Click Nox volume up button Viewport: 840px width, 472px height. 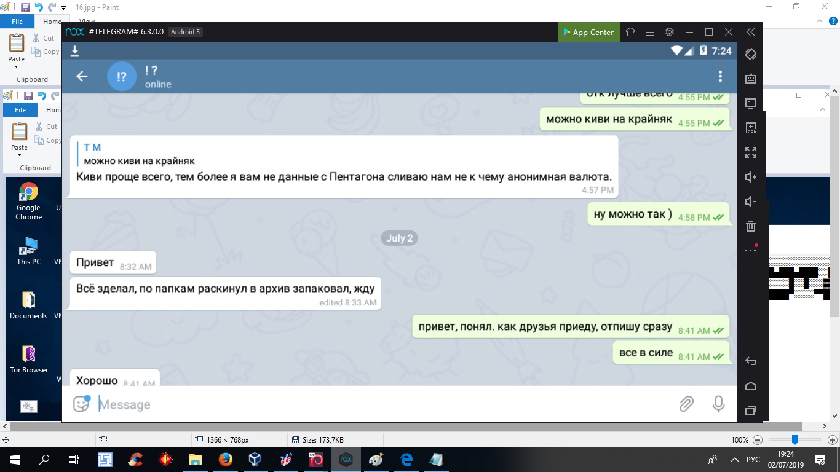click(750, 177)
